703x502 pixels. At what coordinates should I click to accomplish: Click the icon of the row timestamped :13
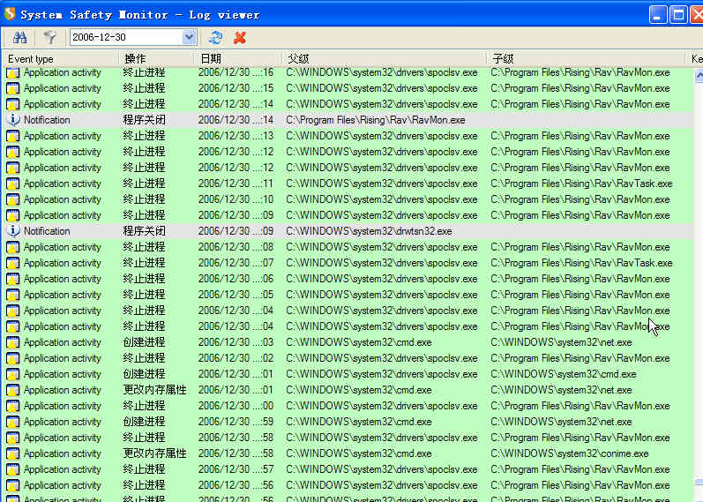coord(13,136)
